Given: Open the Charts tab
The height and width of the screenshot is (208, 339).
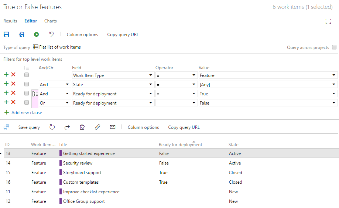Looking at the screenshot, I should [50, 21].
